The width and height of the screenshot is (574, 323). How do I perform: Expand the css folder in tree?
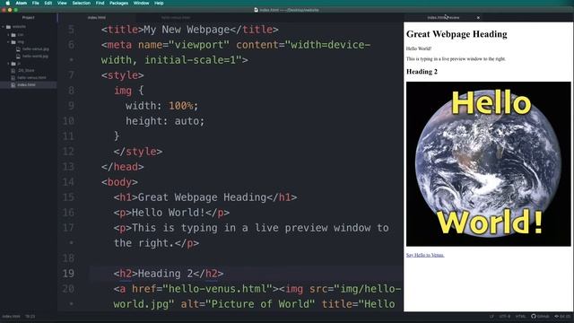click(x=8, y=35)
